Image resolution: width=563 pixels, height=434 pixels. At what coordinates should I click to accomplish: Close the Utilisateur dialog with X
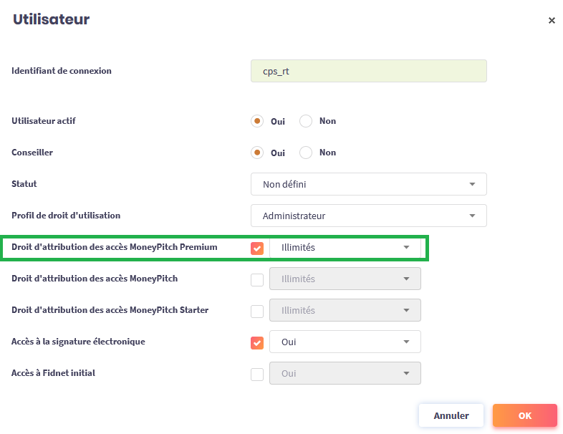[552, 21]
